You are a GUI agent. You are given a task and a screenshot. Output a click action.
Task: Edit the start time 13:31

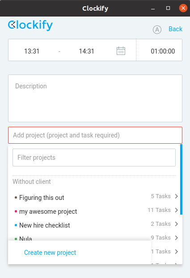32,51
